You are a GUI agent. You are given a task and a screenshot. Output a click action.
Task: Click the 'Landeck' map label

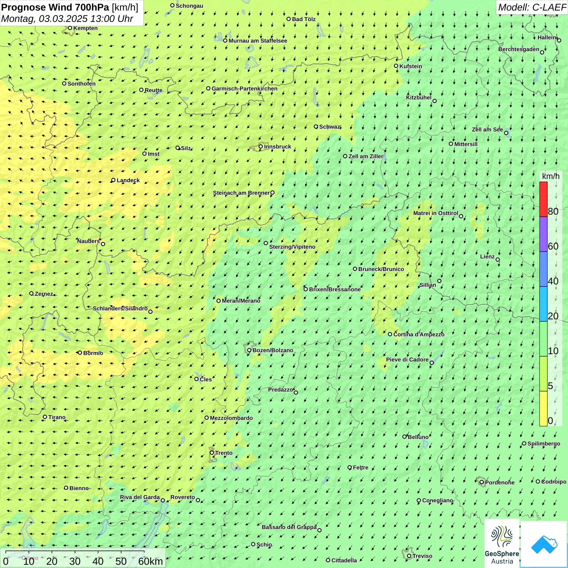tap(128, 180)
